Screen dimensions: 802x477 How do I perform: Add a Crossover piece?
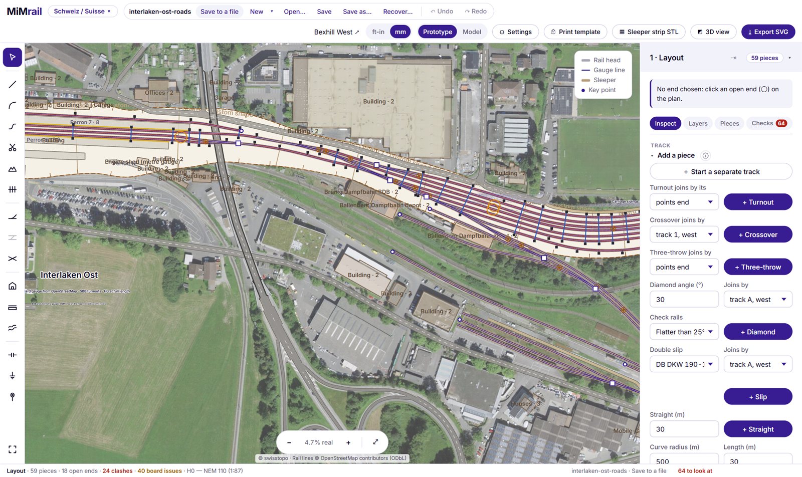pyautogui.click(x=758, y=234)
